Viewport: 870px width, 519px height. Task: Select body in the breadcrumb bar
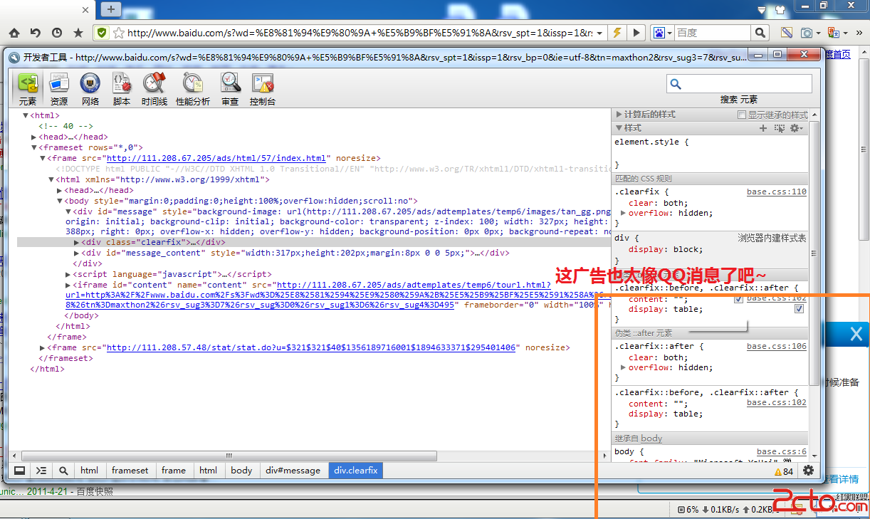(241, 471)
